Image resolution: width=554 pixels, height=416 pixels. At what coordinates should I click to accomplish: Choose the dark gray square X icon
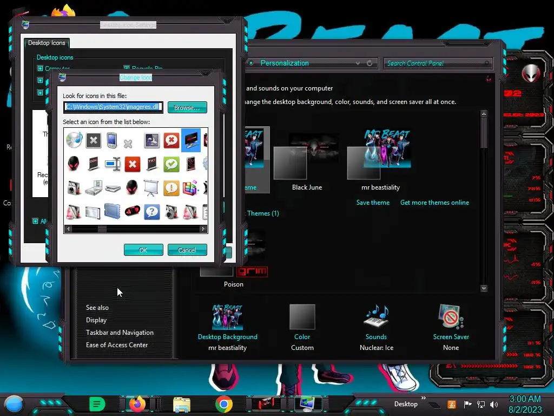tap(93, 140)
